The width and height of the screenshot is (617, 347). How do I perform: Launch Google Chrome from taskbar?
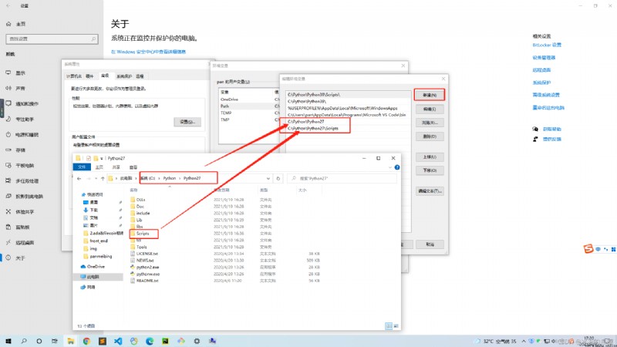86,341
